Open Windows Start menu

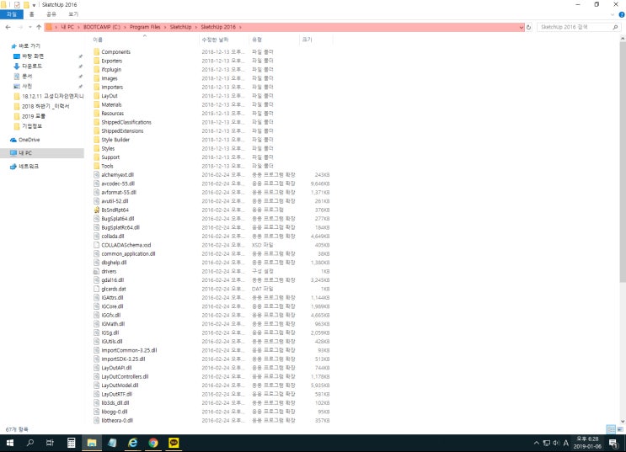pyautogui.click(x=10, y=443)
